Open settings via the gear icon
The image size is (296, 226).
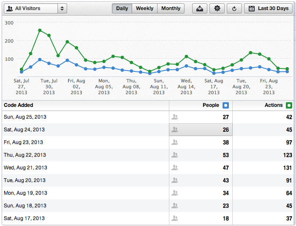coord(217,8)
